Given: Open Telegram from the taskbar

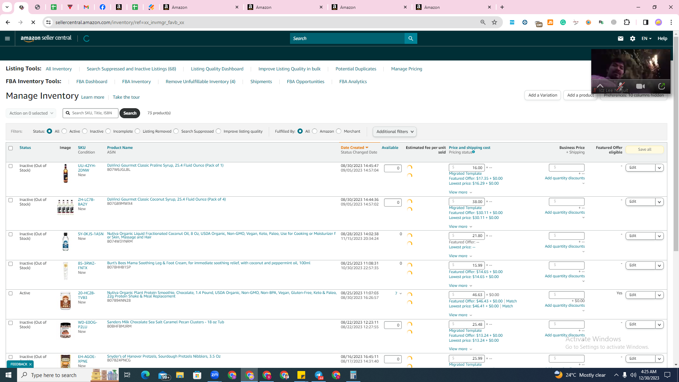Looking at the screenshot, I should click(x=319, y=375).
